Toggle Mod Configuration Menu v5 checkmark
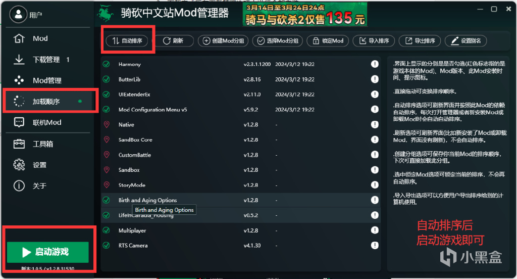Viewport: 517px width, 279px height. point(106,109)
